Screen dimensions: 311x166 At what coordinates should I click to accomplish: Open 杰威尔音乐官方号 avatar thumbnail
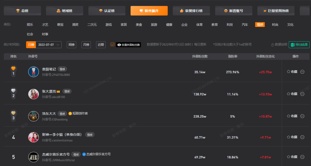[x=33, y=157]
